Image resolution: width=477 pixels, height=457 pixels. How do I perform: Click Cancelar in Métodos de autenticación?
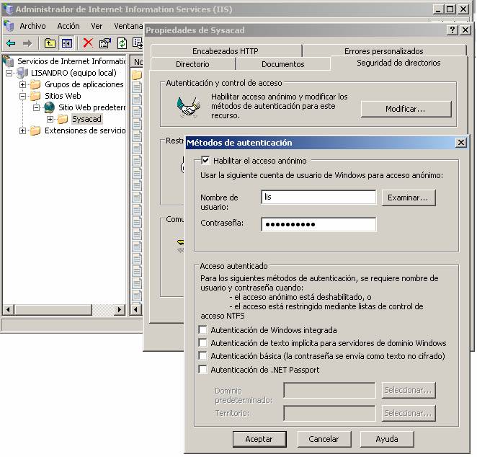click(324, 439)
